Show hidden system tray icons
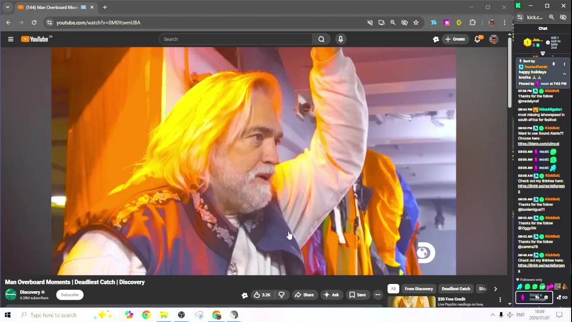 [x=493, y=315]
